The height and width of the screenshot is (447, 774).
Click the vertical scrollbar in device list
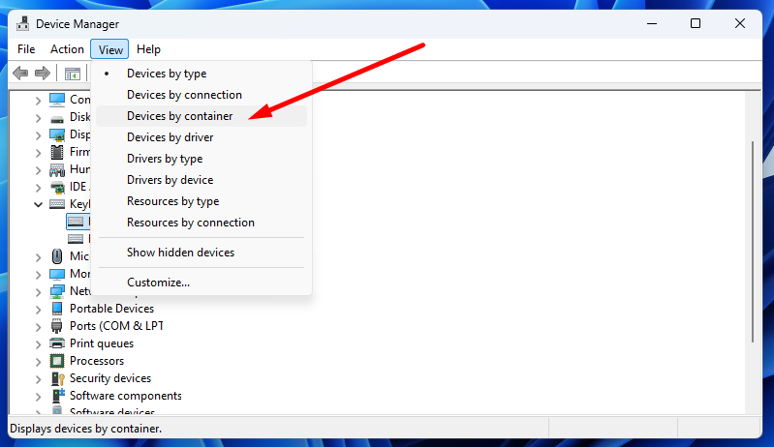coord(753,242)
